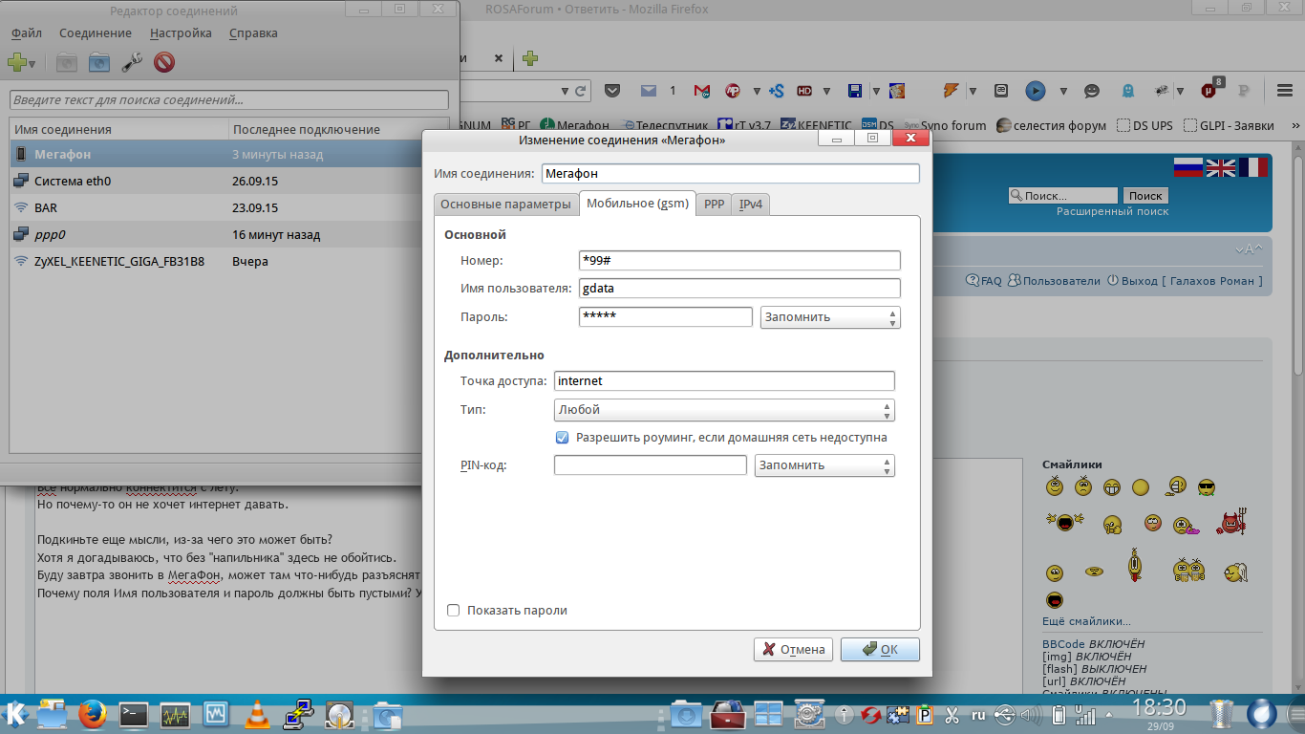Open the ROSA launcher menu button
Screen dimensions: 1305x734
pos(15,713)
